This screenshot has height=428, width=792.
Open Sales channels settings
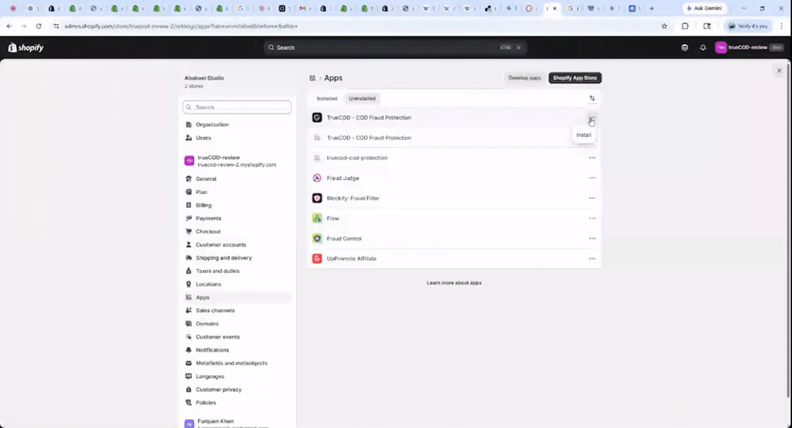coord(237,310)
